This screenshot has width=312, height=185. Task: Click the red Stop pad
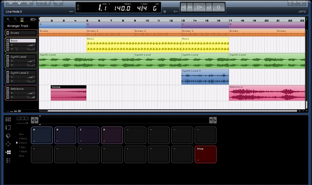pyautogui.click(x=206, y=154)
